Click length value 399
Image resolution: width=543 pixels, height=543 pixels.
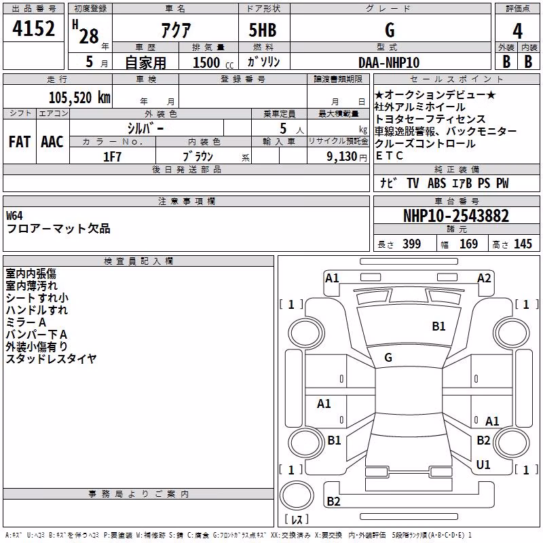(411, 244)
